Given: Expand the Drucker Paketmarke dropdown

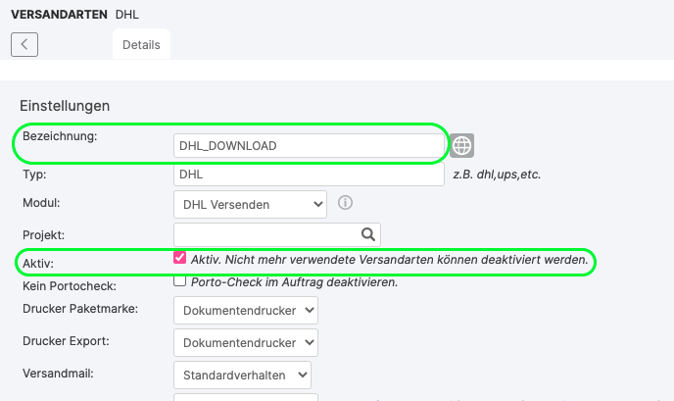Looking at the screenshot, I should (x=246, y=310).
